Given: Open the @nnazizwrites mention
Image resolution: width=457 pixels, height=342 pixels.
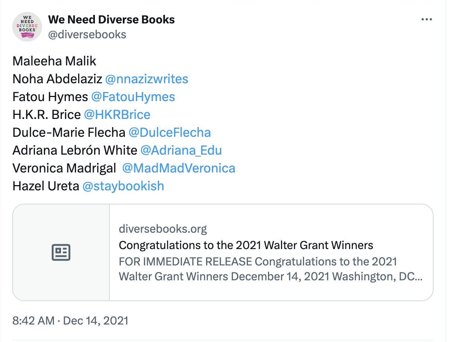Looking at the screenshot, I should pyautogui.click(x=147, y=79).
